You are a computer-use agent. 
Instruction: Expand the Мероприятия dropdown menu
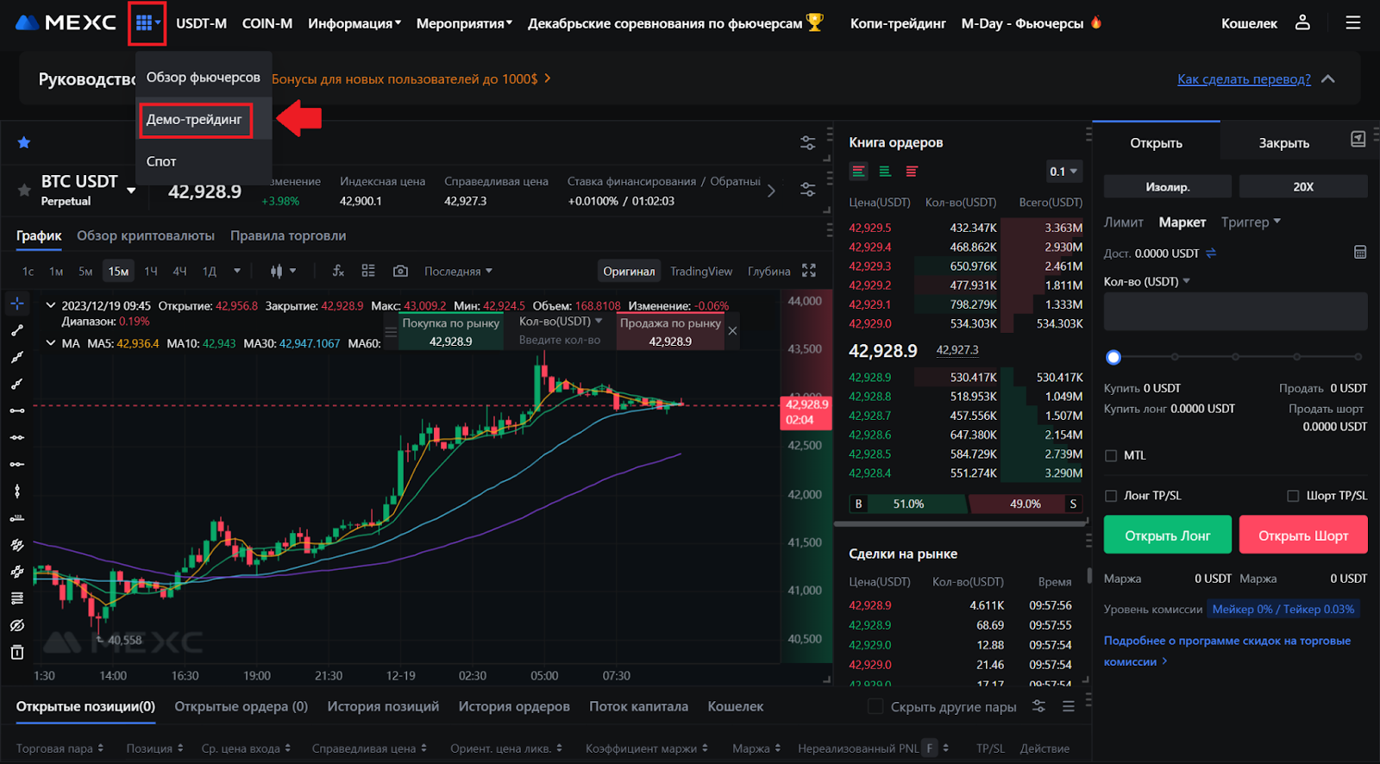point(464,23)
